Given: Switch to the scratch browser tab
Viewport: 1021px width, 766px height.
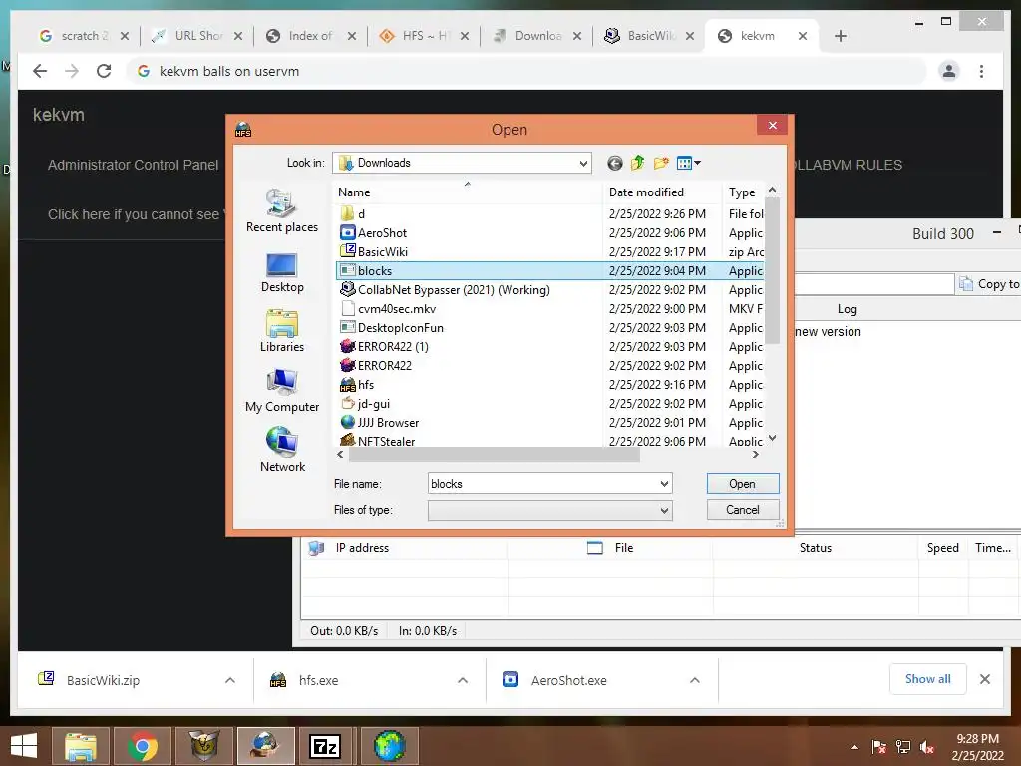Looking at the screenshot, I should click(x=84, y=36).
